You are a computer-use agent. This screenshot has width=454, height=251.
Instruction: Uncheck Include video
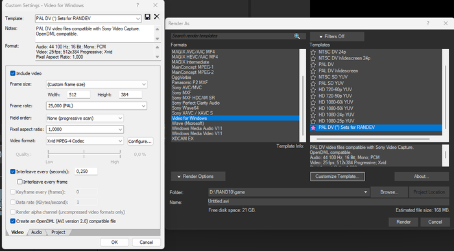[13, 73]
